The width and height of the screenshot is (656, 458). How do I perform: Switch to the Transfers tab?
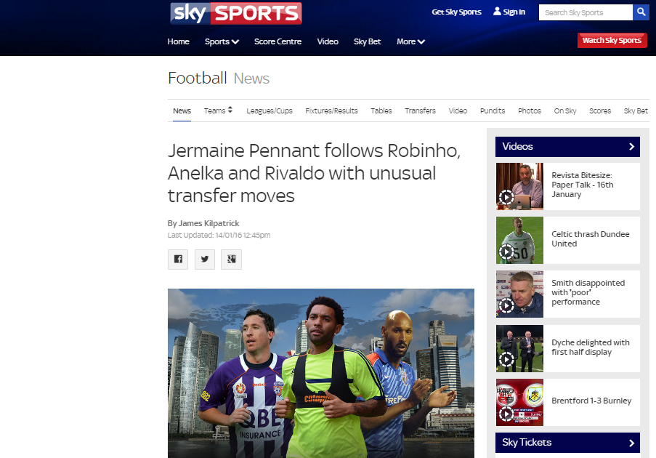(x=420, y=111)
